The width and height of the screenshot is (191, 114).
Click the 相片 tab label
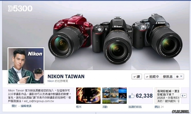[x=79, y=107]
